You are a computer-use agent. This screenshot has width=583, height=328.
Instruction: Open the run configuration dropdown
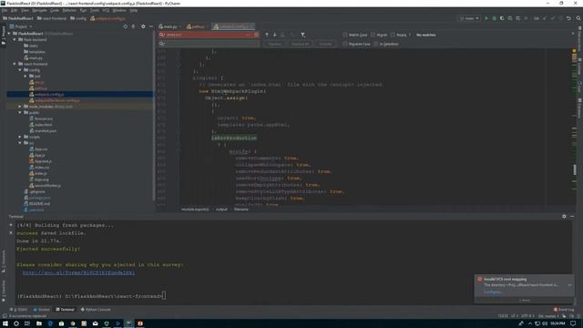point(469,18)
